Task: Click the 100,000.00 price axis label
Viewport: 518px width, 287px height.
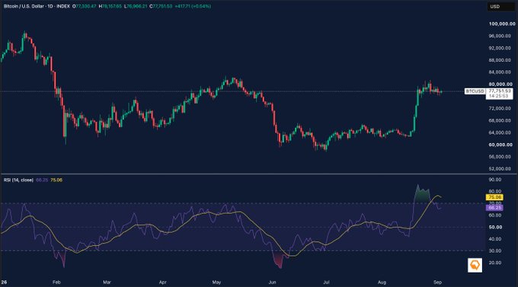Action: click(502, 24)
